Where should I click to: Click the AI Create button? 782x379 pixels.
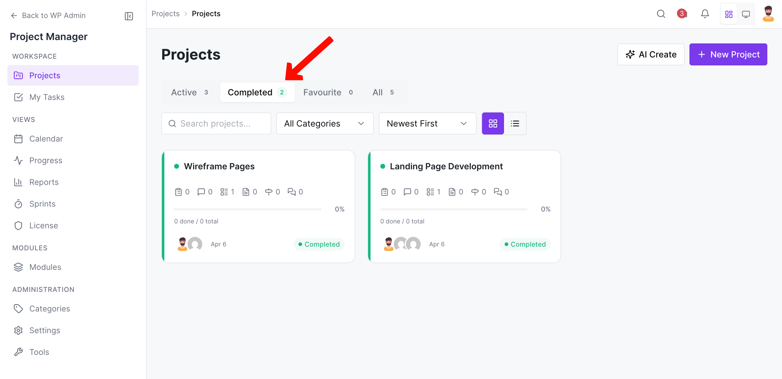click(x=651, y=54)
